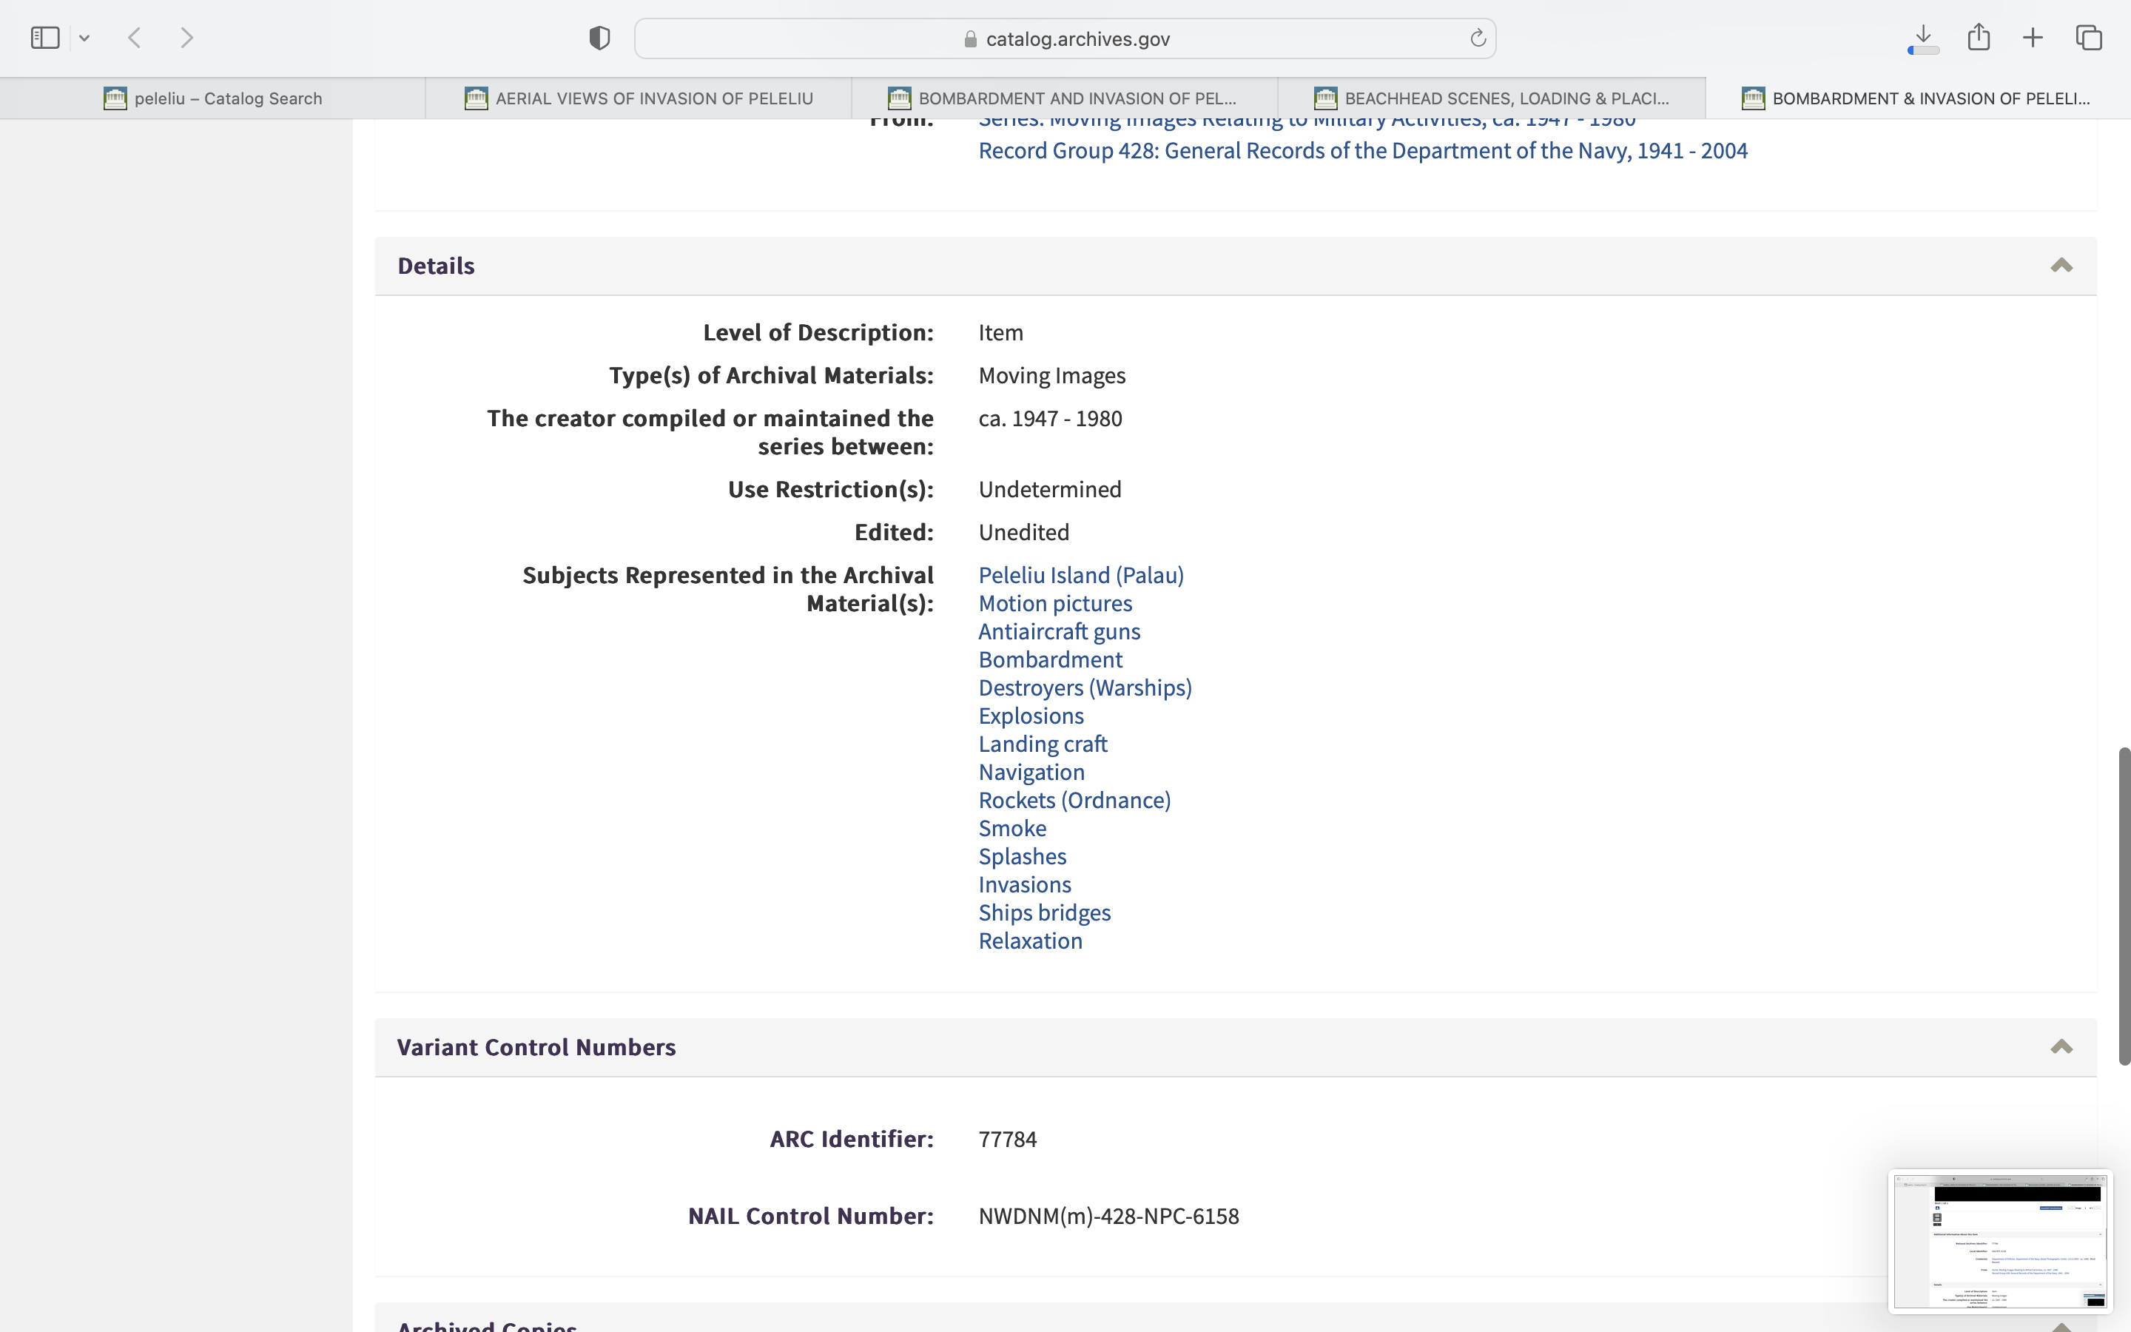Click the Share icon in toolbar

tap(1979, 38)
